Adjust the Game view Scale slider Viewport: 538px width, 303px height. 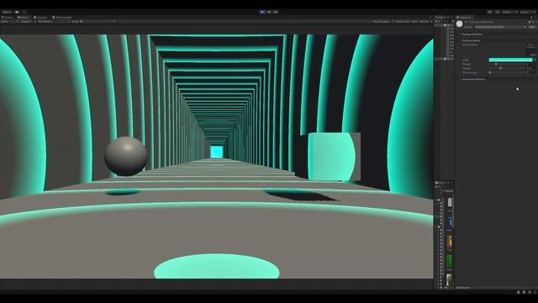point(98,21)
